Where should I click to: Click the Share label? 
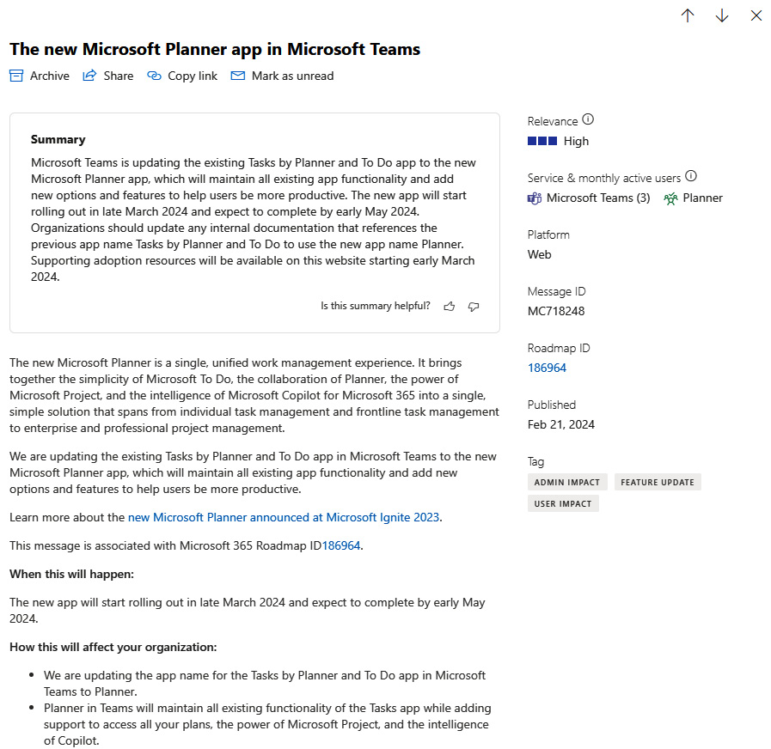pyautogui.click(x=119, y=76)
